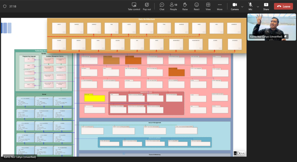The height and width of the screenshot is (162, 297).
Task: Expand the Camera options chevron
Action: tap(242, 6)
